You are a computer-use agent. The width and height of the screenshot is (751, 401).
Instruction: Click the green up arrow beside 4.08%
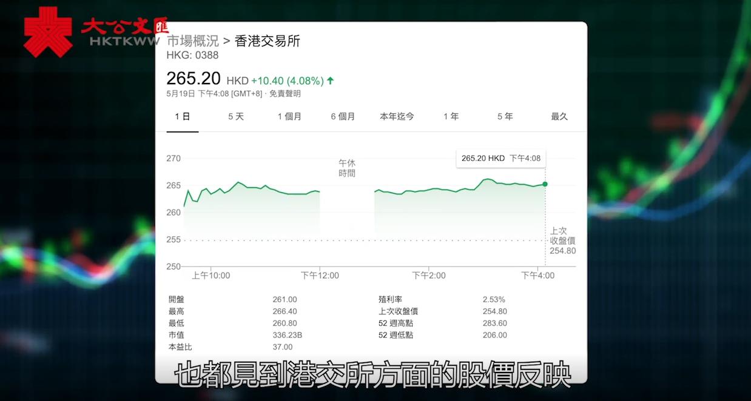329,79
